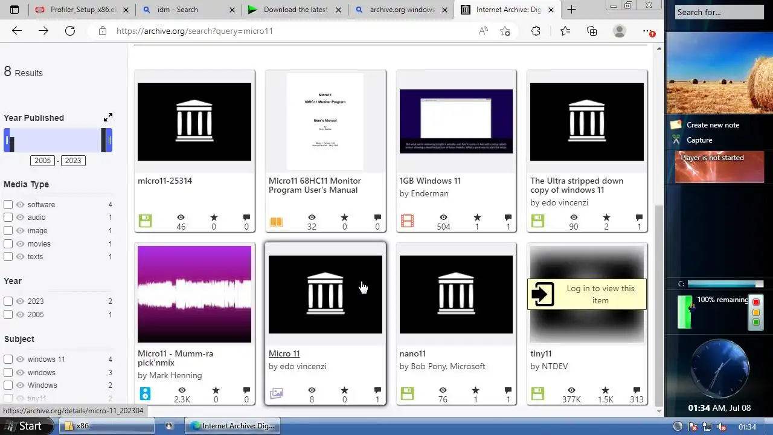This screenshot has height=435, width=773.
Task: Click the network tray icon
Action: pos(707,427)
